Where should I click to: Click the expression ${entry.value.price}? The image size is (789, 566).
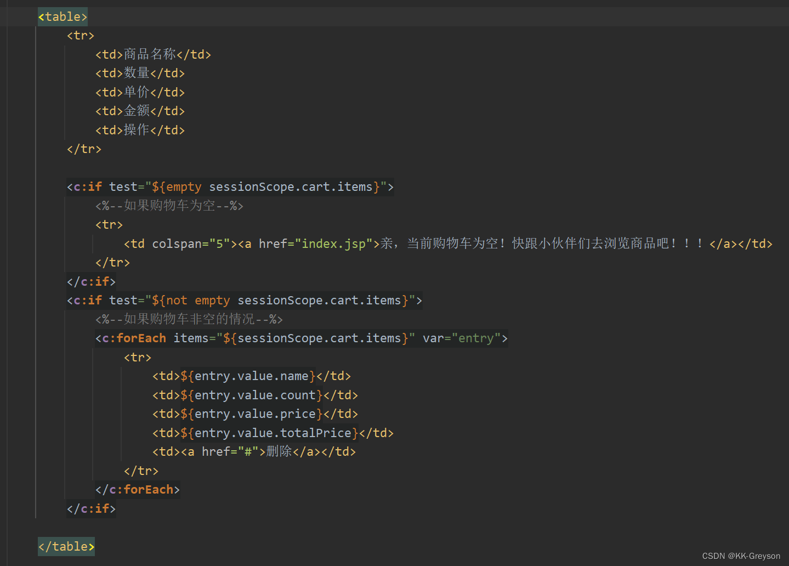[x=252, y=414]
